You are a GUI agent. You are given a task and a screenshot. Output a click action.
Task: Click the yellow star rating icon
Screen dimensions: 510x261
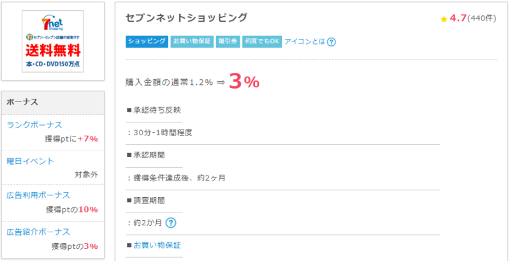point(444,19)
